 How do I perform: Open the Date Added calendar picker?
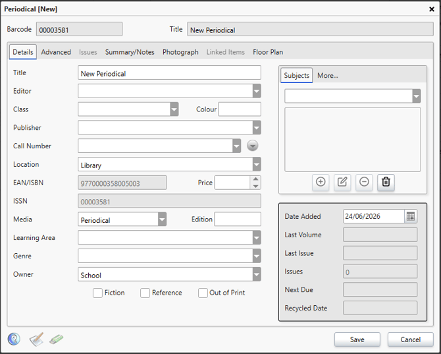click(x=411, y=217)
